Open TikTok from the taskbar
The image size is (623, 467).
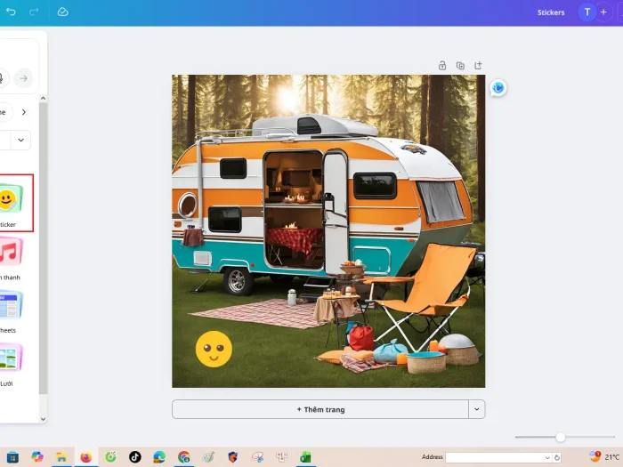[134, 457]
